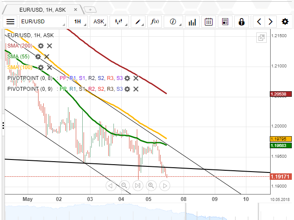Move chart back with left arrow

(x=259, y=22)
